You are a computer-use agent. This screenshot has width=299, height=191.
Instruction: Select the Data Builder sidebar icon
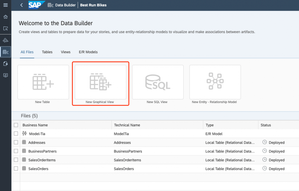[x=6, y=52]
